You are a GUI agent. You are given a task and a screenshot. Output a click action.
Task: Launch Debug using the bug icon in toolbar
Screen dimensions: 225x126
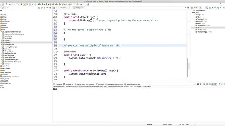tap(35, 5)
